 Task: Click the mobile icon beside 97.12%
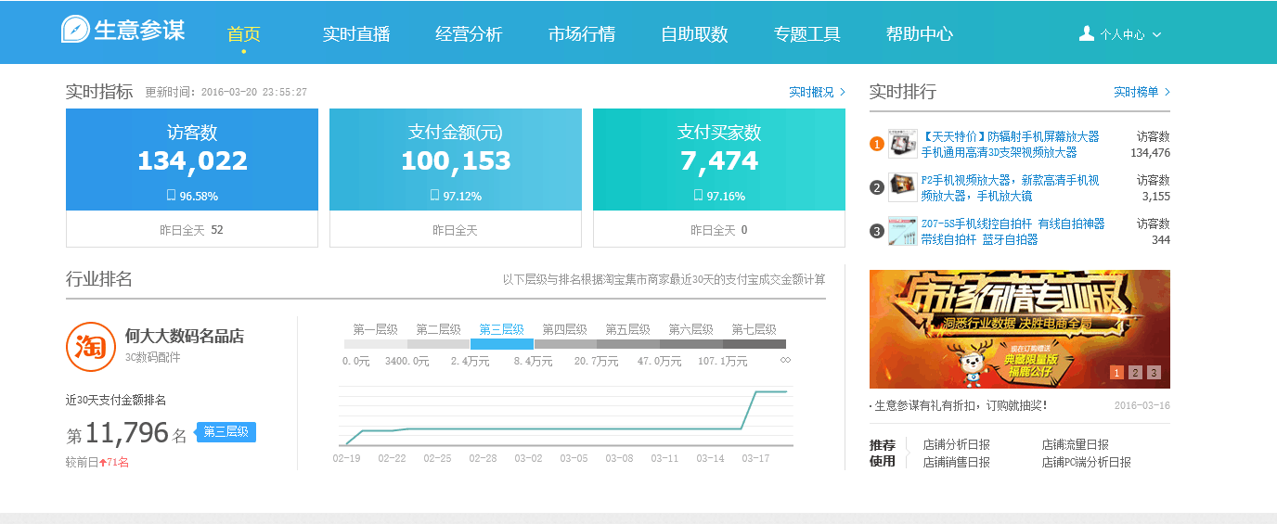(434, 196)
